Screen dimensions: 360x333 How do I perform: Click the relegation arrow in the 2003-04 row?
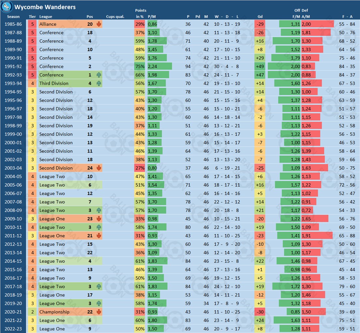99,168
